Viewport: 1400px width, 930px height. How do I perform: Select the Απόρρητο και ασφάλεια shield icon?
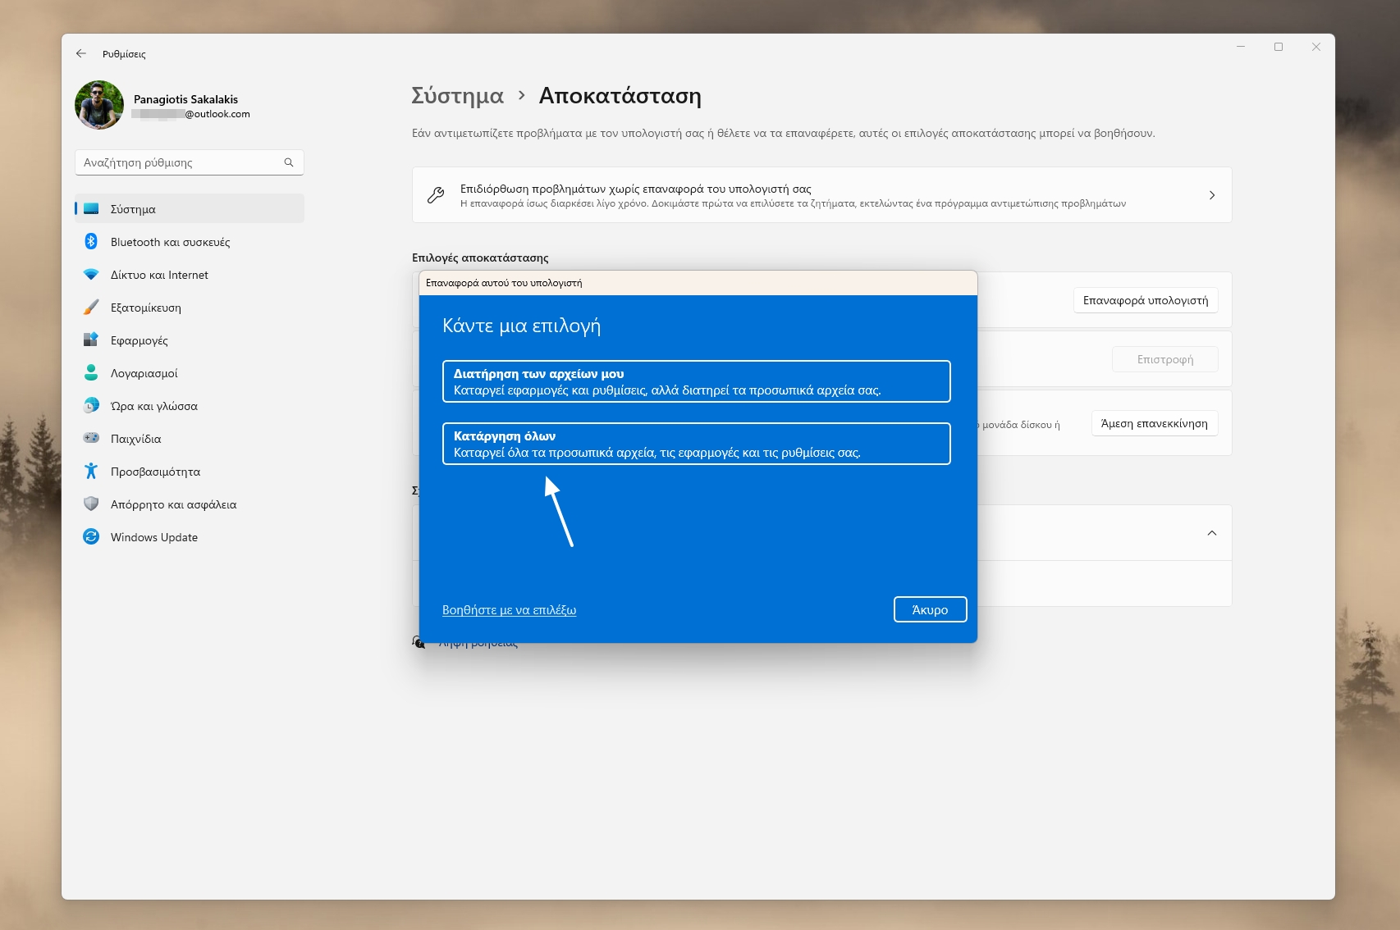tap(92, 504)
